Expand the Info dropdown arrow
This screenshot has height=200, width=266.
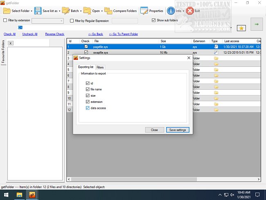tap(183, 11)
